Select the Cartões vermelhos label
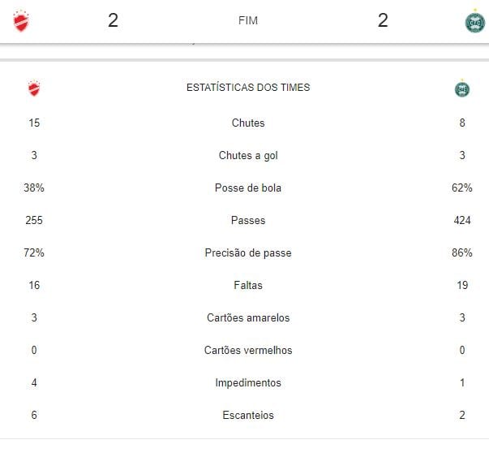 pos(248,351)
